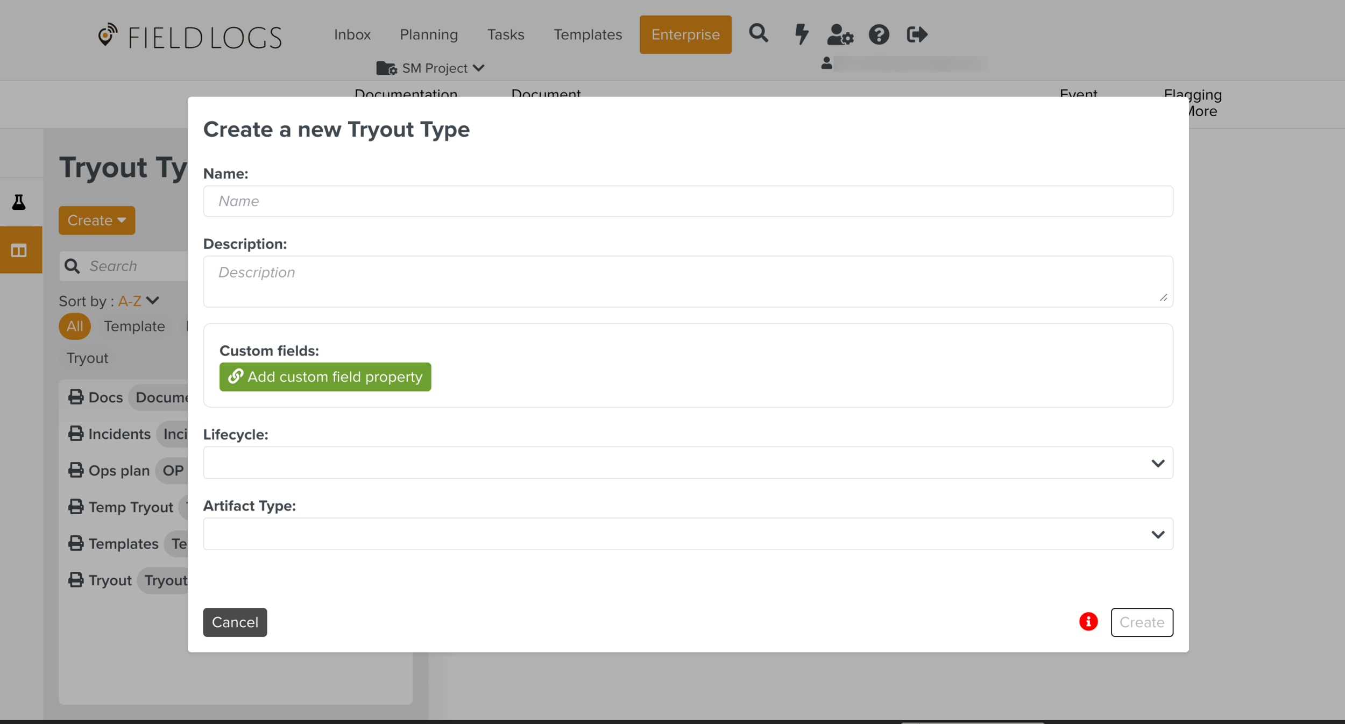Open the lightning bolt quick actions icon

801,34
